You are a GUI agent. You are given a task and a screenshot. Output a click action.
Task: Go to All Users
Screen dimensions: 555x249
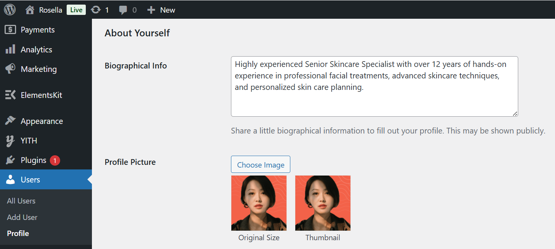21,200
